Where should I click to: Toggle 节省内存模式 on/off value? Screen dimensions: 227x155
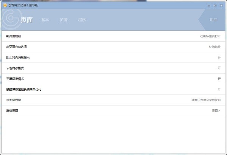click(x=219, y=68)
